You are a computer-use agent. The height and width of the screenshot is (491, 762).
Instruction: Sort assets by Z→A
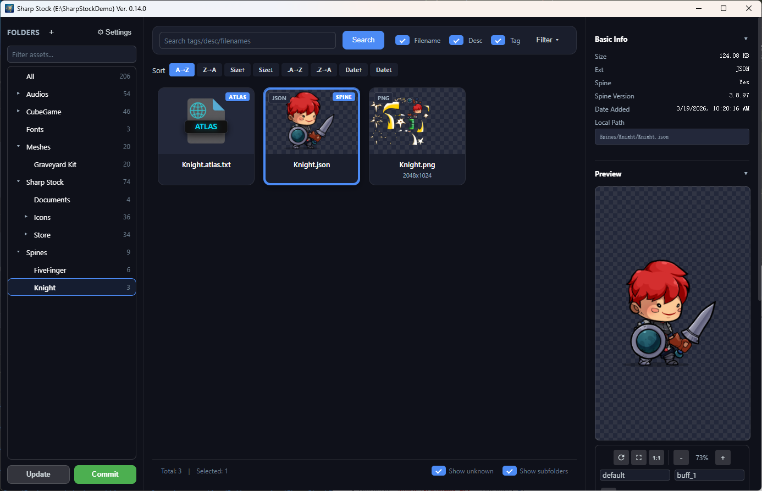pyautogui.click(x=209, y=70)
